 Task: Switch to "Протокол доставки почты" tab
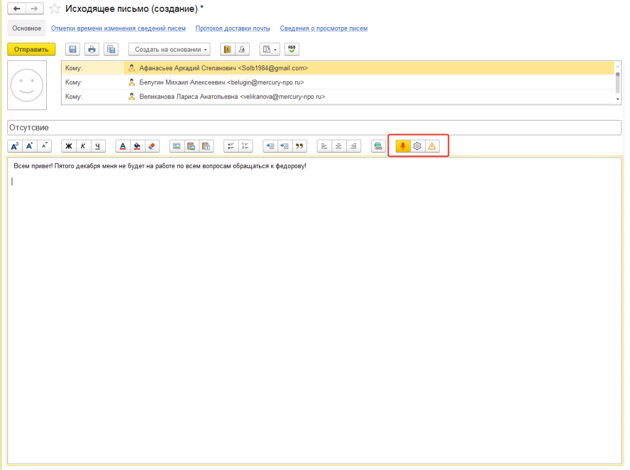tap(233, 28)
